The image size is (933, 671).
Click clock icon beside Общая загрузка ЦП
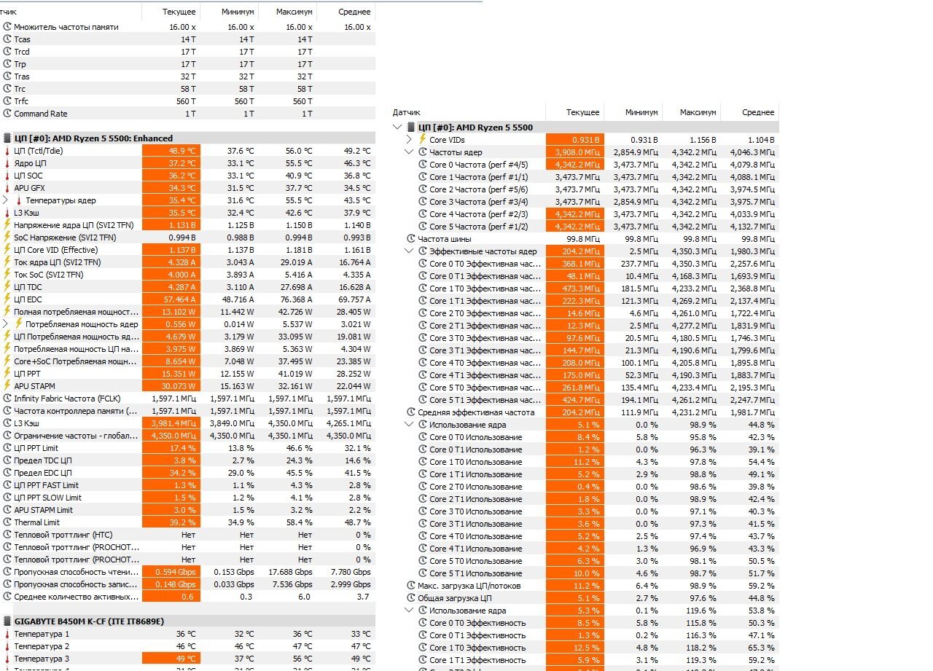pyautogui.click(x=411, y=598)
